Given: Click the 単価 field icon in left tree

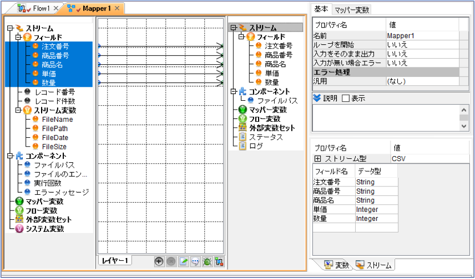Looking at the screenshot, I should pyautogui.click(x=36, y=74).
